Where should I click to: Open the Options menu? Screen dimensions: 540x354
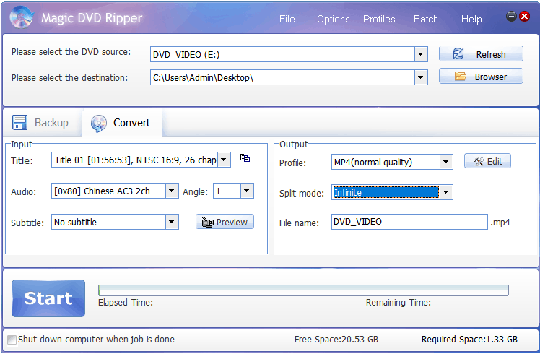[x=333, y=19]
